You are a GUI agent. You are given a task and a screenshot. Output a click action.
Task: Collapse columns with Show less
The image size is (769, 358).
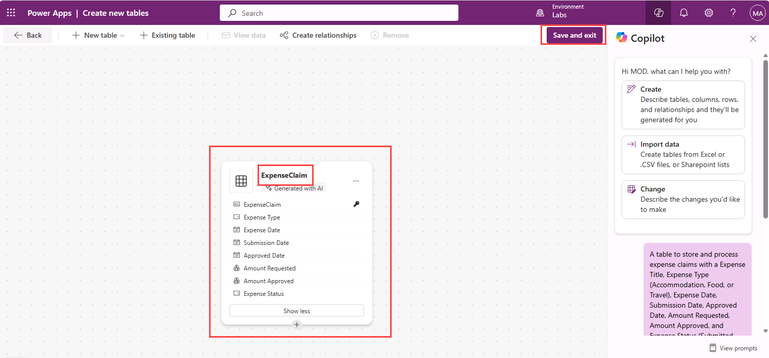click(297, 311)
